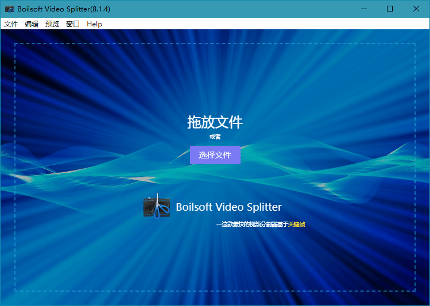Click the filmstrip-and-scissors Boilsoft logo

tap(156, 207)
